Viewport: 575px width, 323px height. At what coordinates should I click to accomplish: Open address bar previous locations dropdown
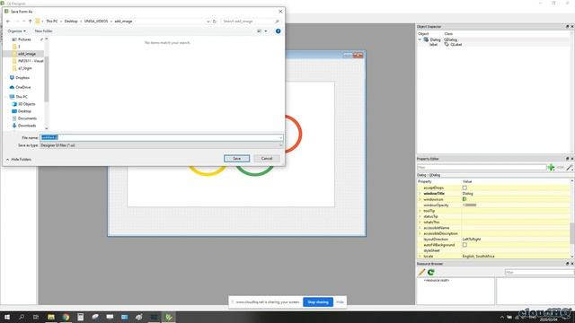(x=208, y=22)
